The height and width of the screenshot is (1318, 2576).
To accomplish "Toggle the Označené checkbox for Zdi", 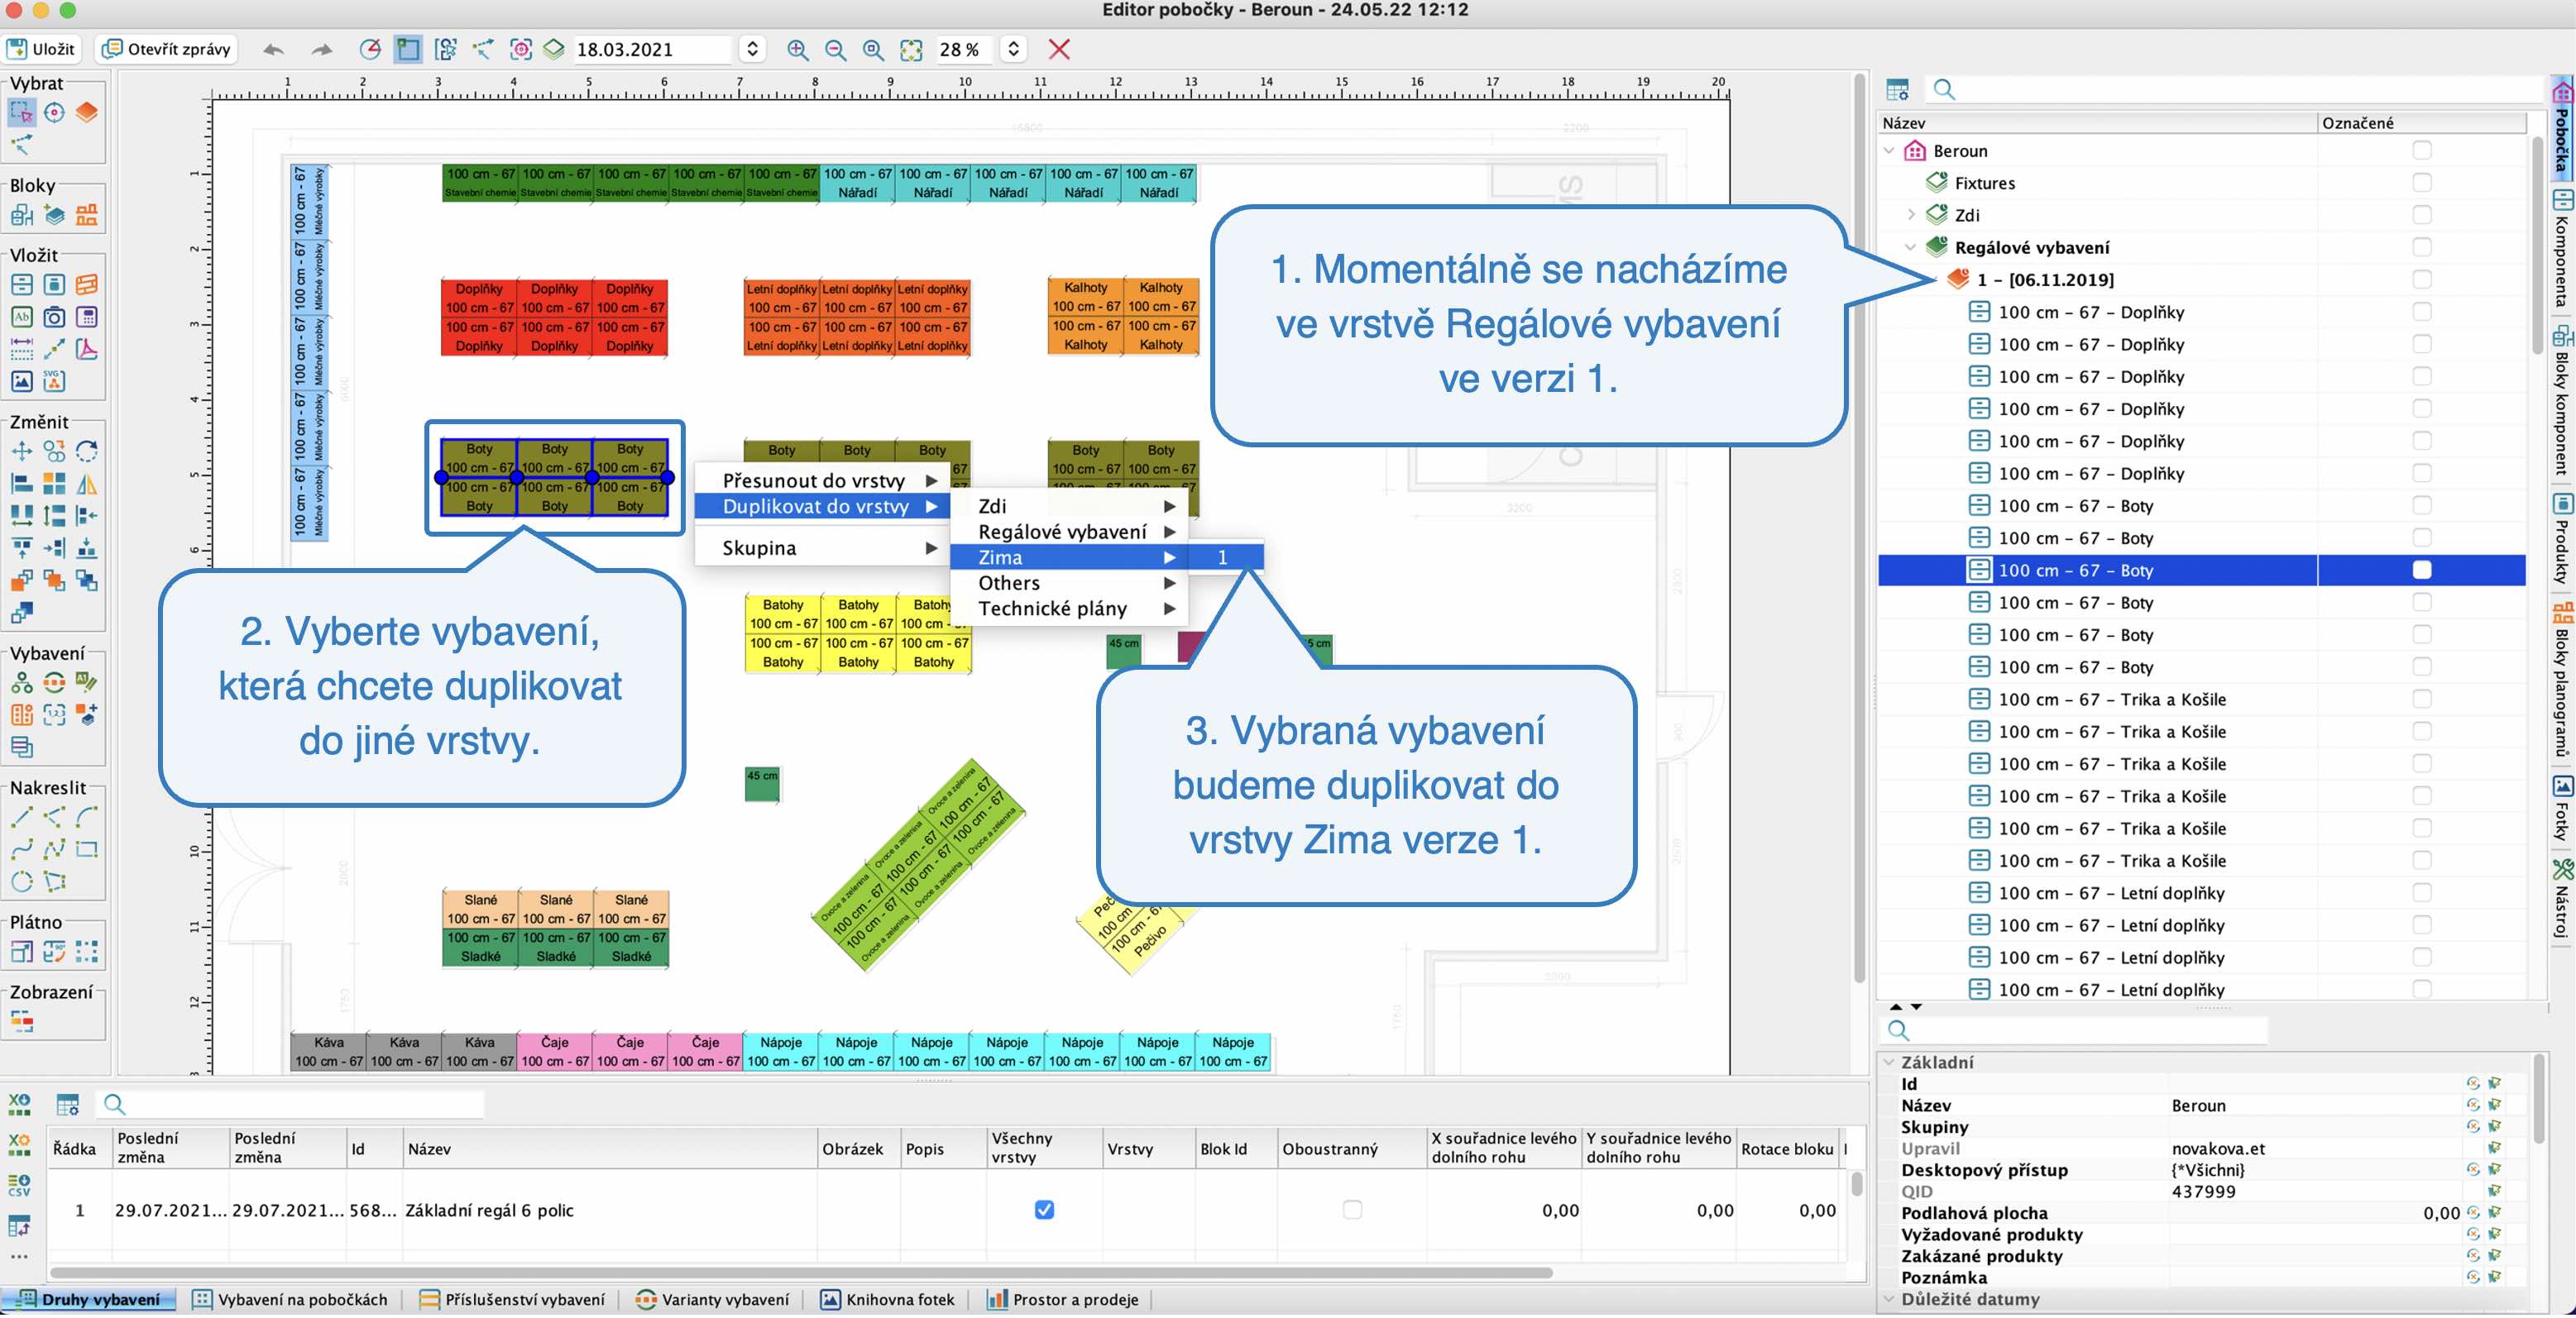I will click(x=2421, y=215).
